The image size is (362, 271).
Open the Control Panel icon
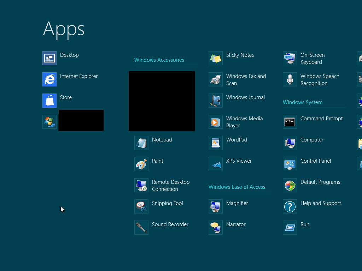[290, 164]
